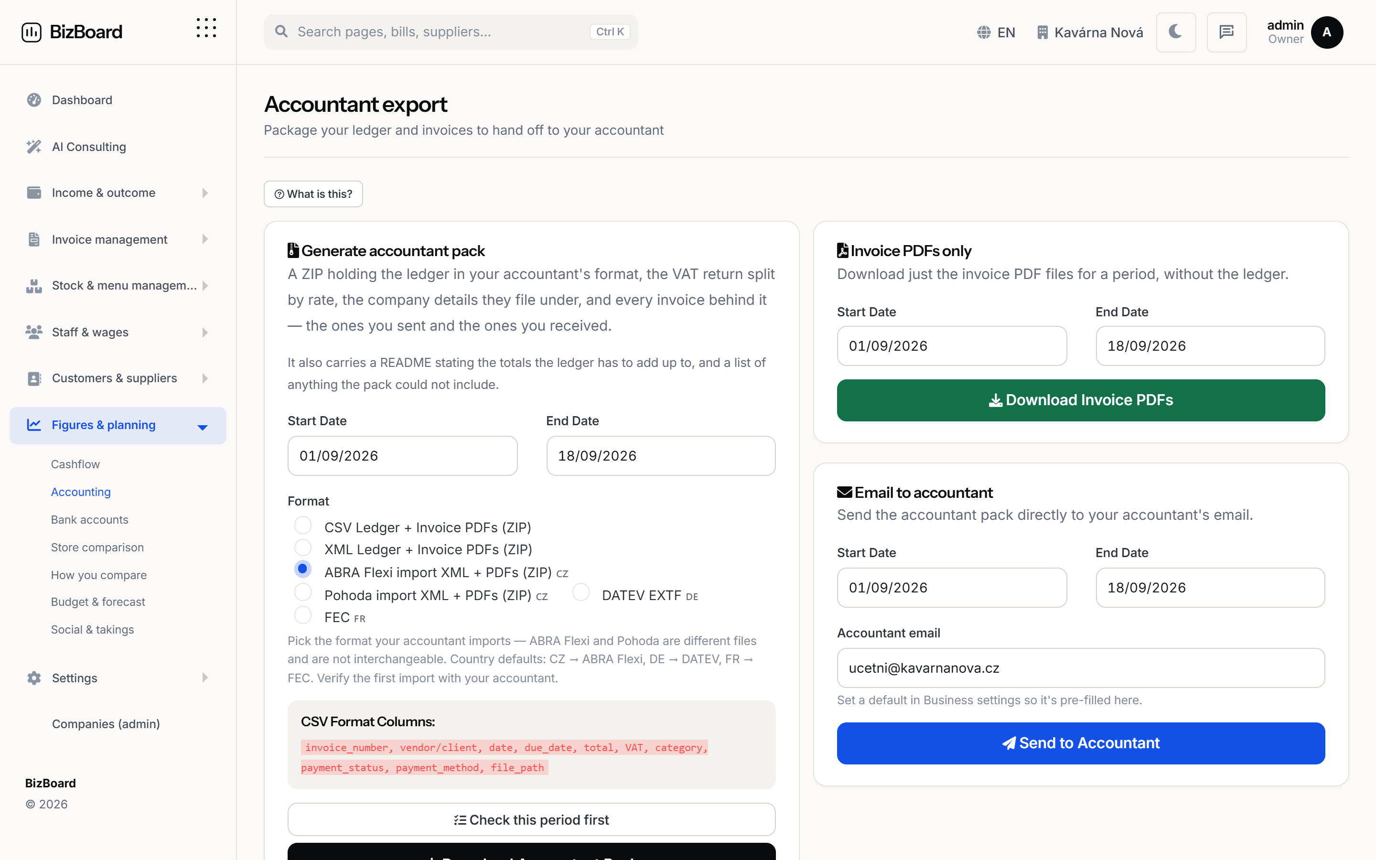Click the Stock & menu boxes icon

point(34,286)
